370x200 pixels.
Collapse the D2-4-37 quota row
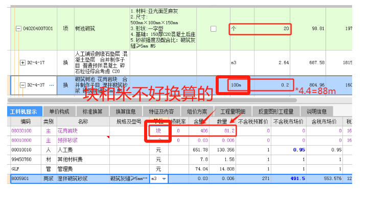22,85
